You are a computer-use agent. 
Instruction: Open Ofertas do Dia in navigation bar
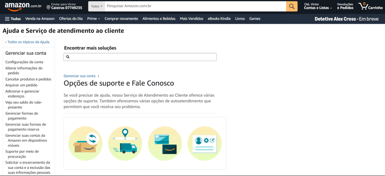[71, 18]
